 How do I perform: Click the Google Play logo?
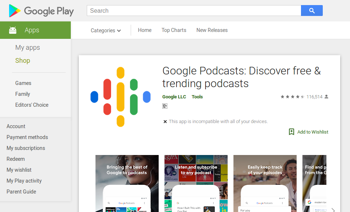pos(41,11)
